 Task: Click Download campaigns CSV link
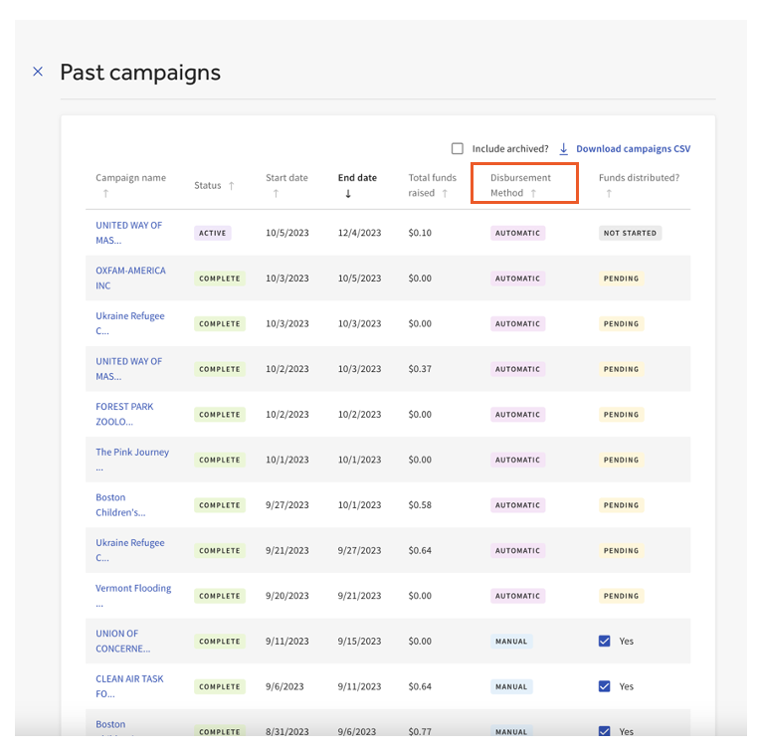[x=633, y=149]
